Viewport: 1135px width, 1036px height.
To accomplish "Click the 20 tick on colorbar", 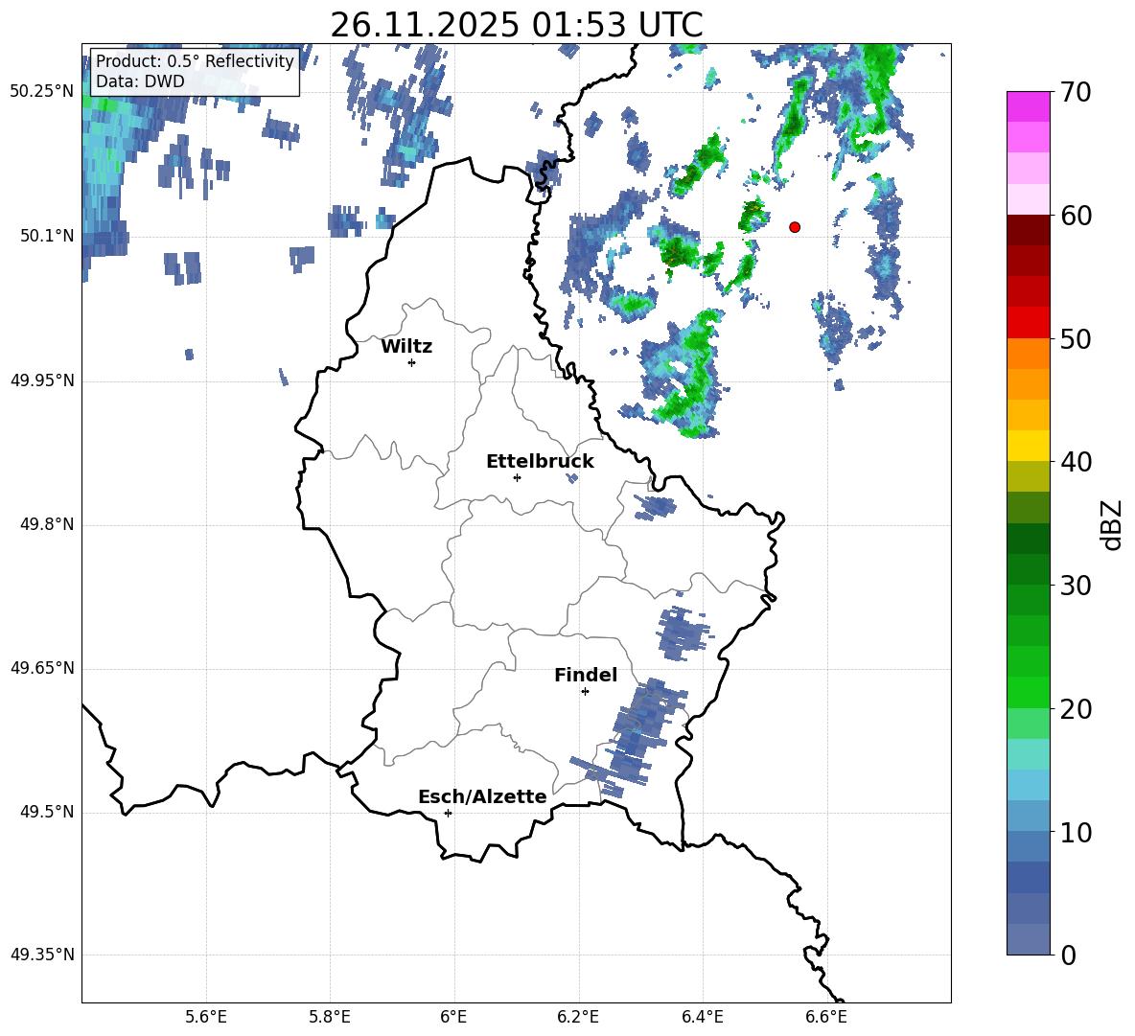I will click(x=1077, y=708).
